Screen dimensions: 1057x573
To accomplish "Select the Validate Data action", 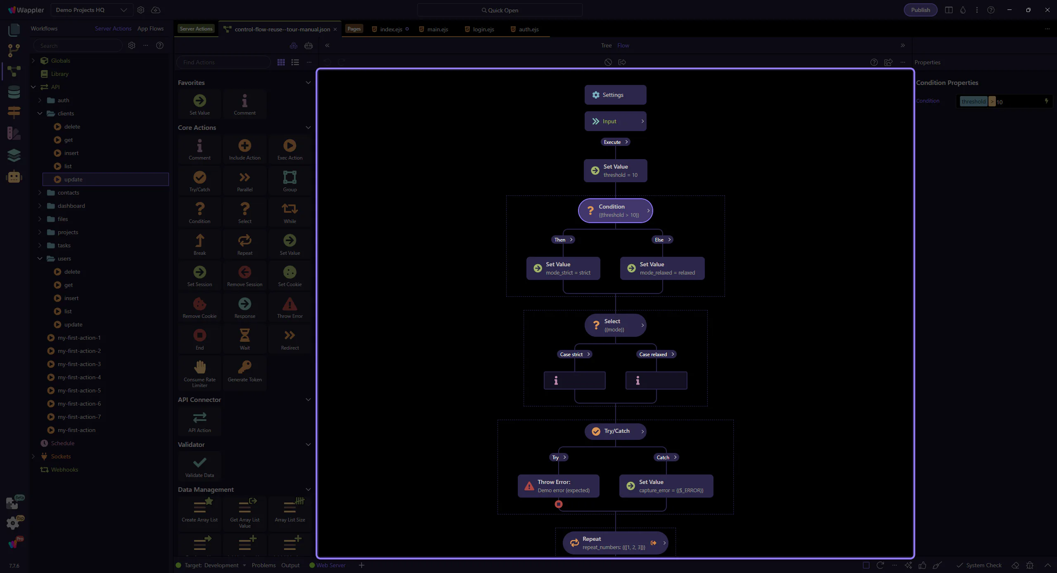I will pos(199,463).
